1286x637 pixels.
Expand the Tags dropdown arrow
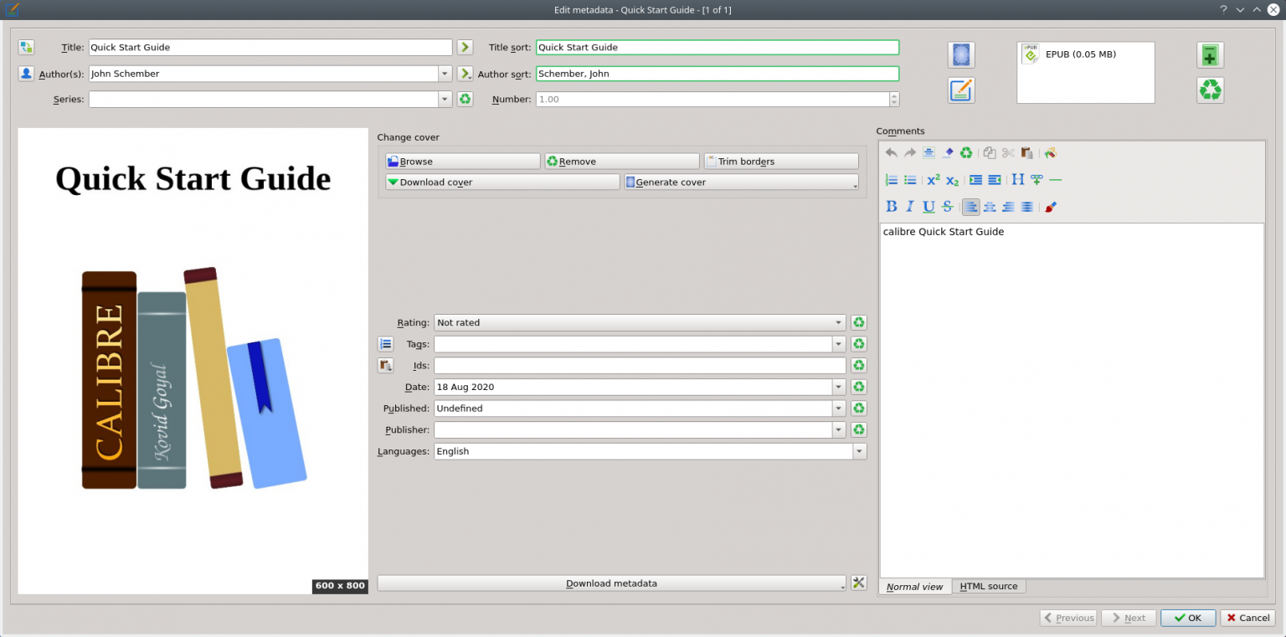coord(839,344)
